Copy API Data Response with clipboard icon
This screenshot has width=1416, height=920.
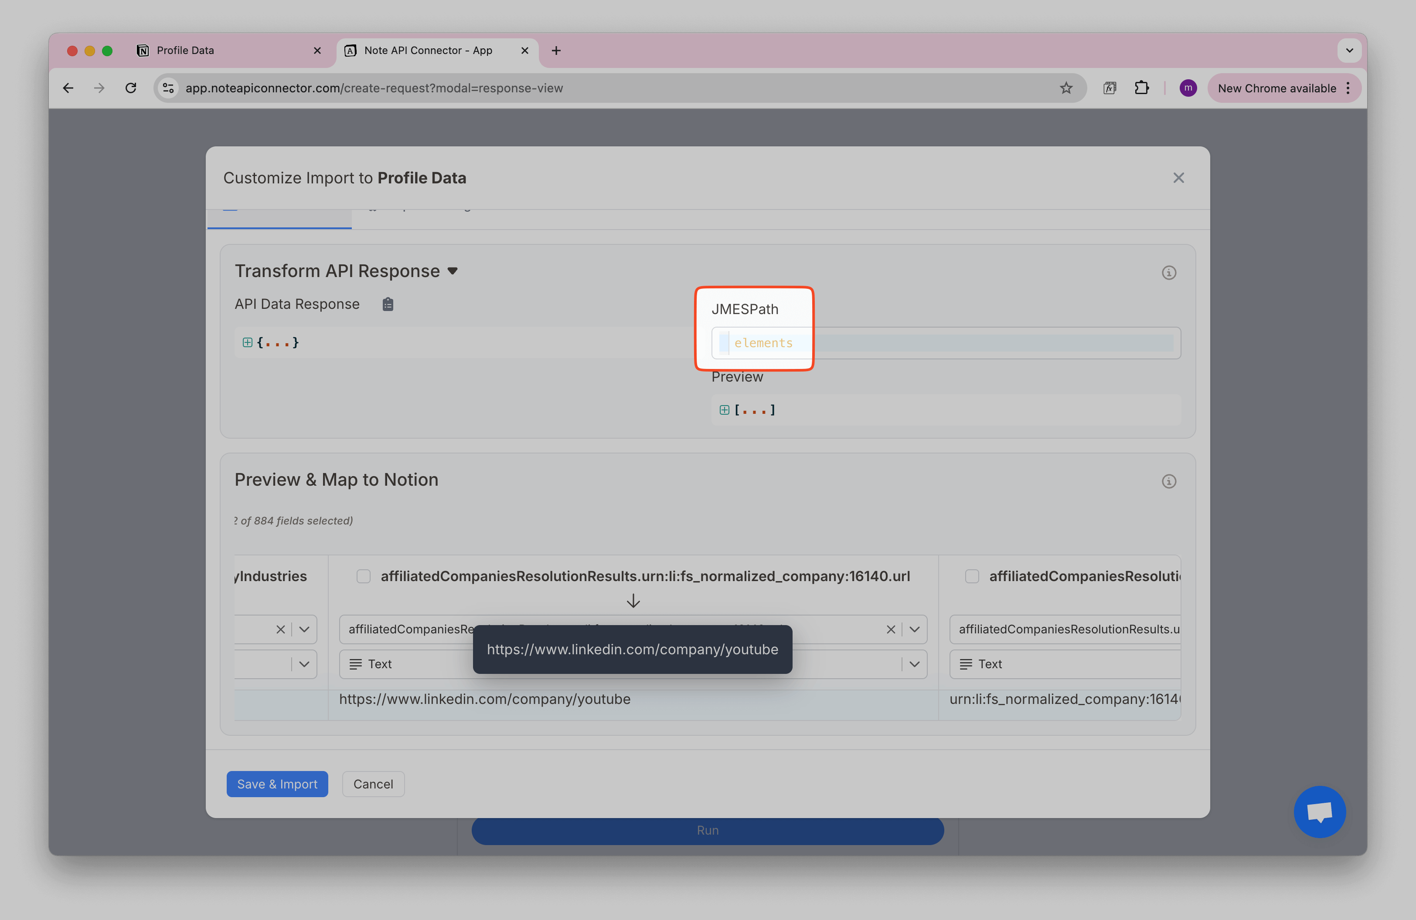pyautogui.click(x=387, y=304)
